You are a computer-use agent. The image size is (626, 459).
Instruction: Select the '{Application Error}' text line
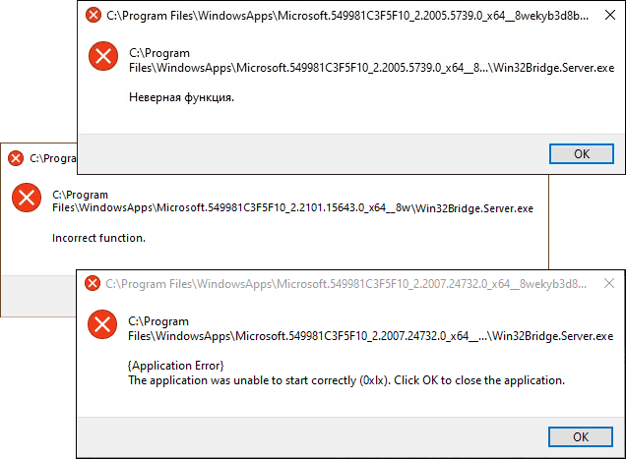(x=175, y=366)
